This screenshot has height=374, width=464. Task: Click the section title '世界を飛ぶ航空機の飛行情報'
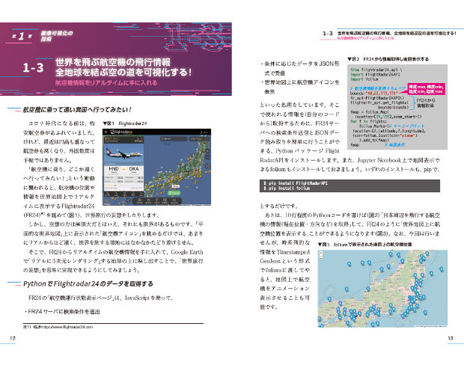tap(113, 62)
